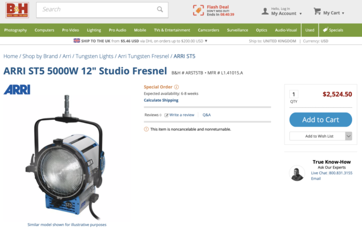Click the ARRI ST5 product image
The width and height of the screenshot is (362, 230).
tap(67, 158)
